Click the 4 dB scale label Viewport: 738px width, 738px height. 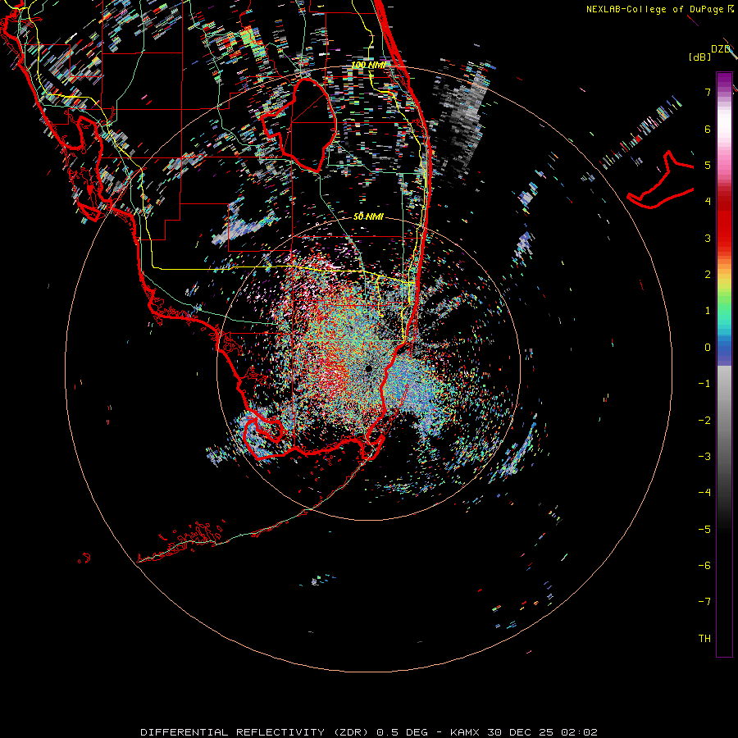708,202
